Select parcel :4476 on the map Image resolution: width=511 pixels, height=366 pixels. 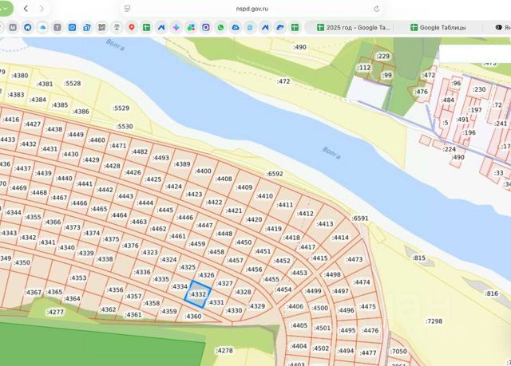pos(370,331)
